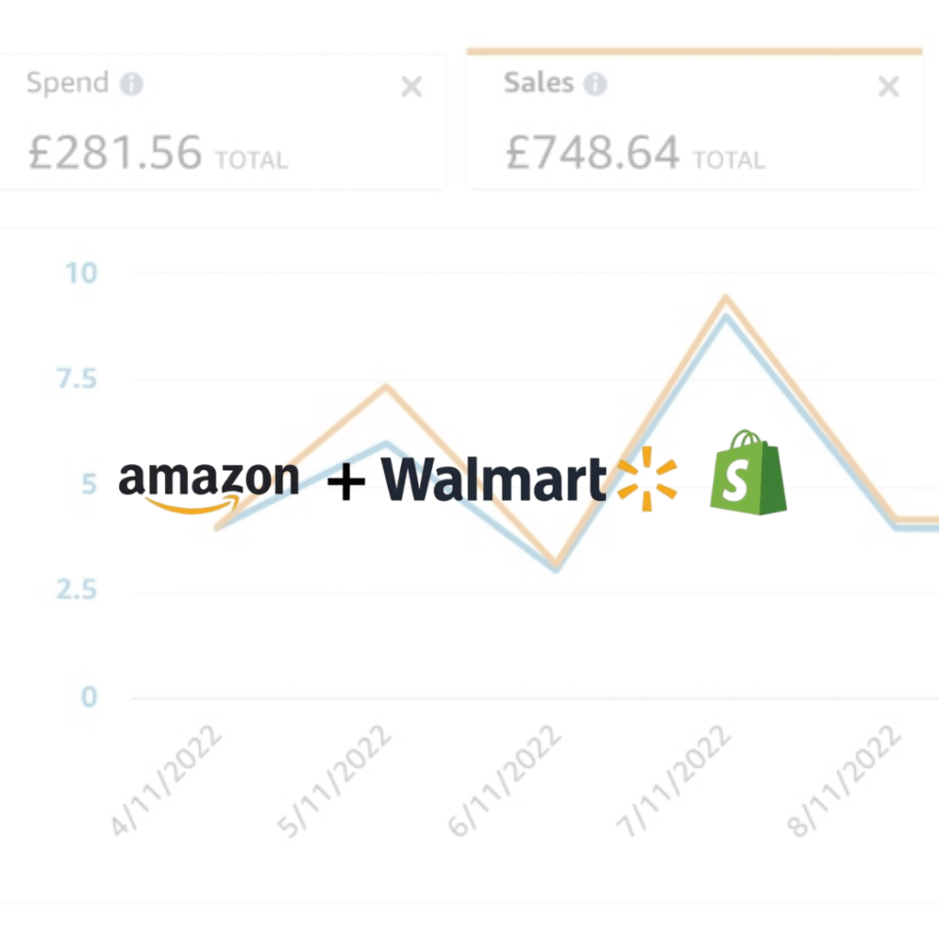939x939 pixels.
Task: Click the chart peak above 7/11/2022
Action: (x=725, y=299)
